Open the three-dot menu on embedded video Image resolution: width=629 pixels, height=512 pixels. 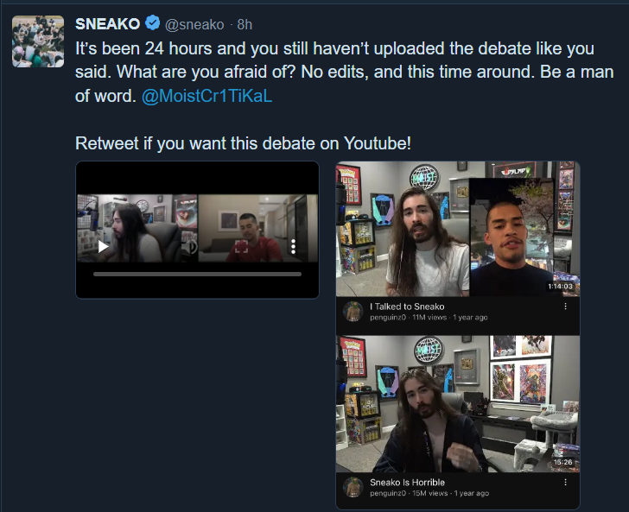tap(293, 247)
